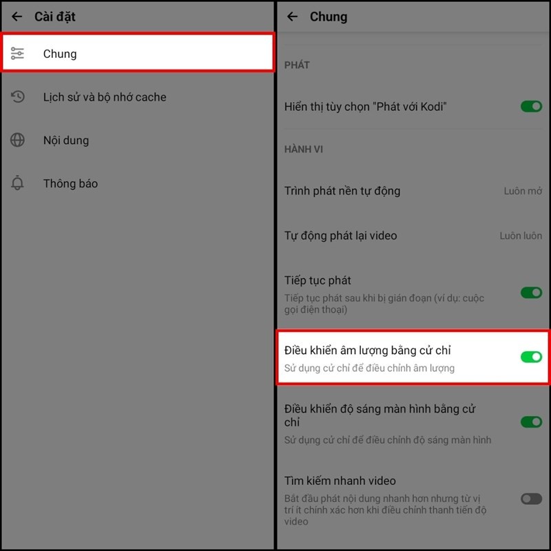The width and height of the screenshot is (551, 551).
Task: Open Lịch sử và bộ nhớ cache
Action: [137, 96]
